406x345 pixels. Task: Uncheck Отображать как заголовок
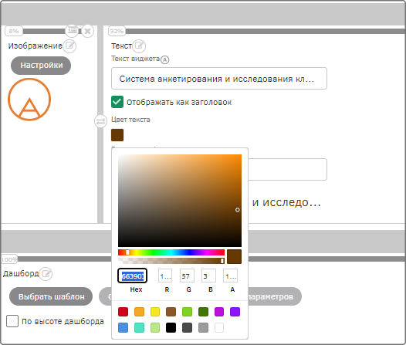(x=117, y=102)
